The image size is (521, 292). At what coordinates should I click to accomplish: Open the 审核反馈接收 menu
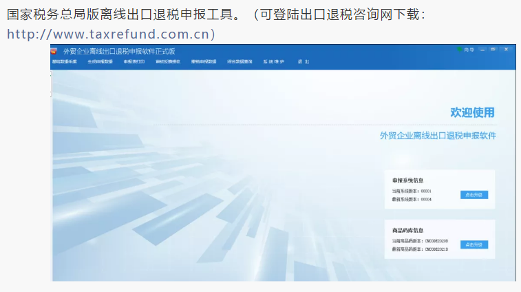coord(168,61)
